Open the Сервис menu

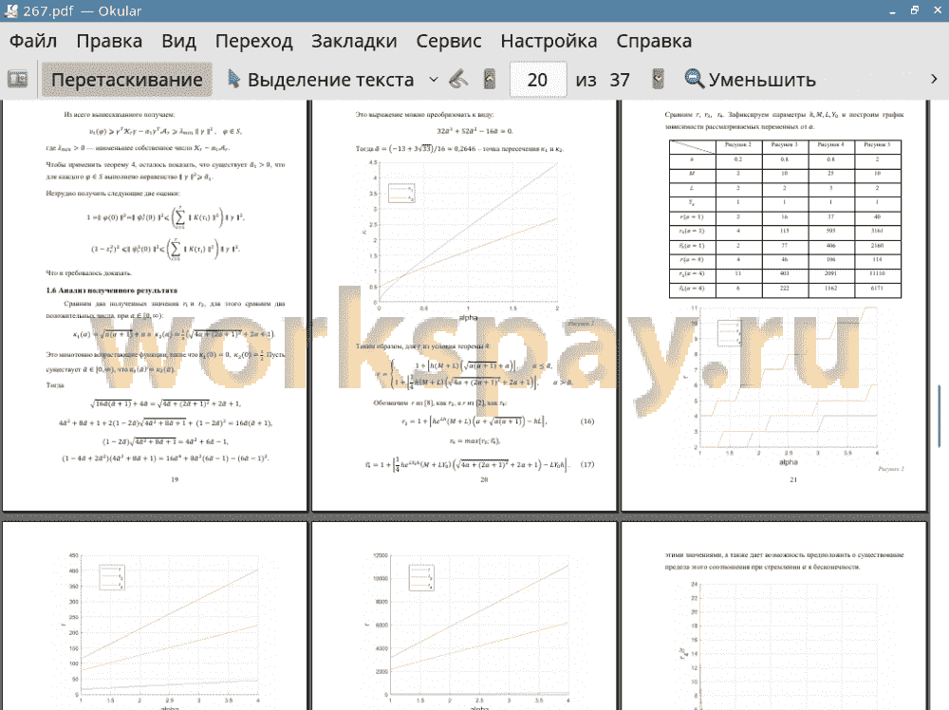[x=449, y=41]
